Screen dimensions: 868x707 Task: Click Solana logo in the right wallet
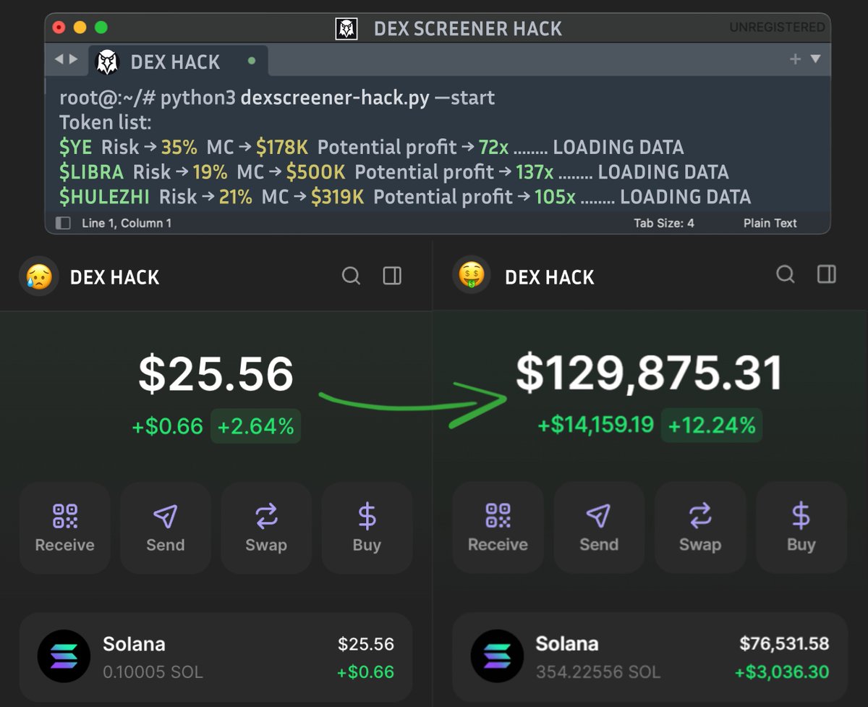click(497, 657)
